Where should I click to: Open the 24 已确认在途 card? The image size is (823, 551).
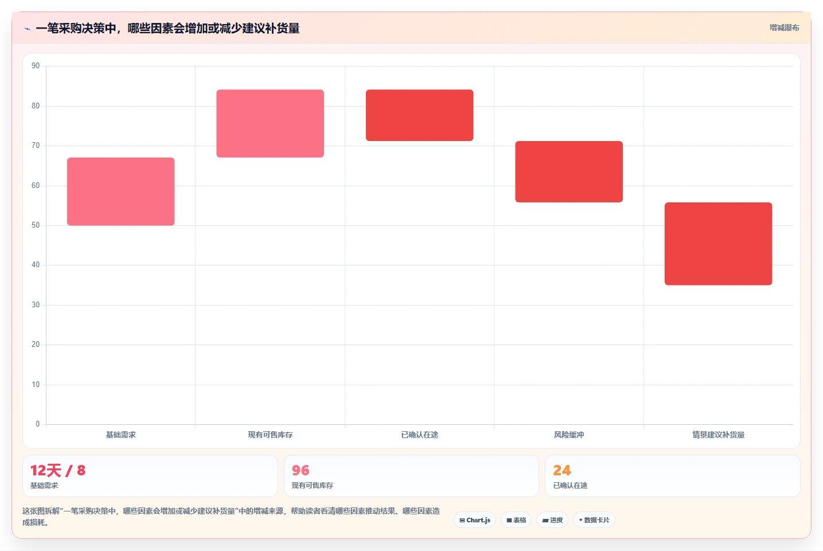[x=672, y=476]
